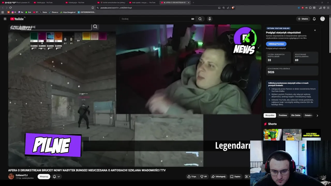Open first Shorts thumbnail with green snacks
The height and width of the screenshot is (186, 331).
(273, 135)
